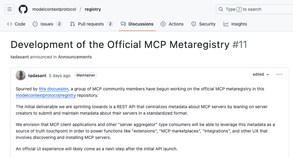Viewport: 293px width, 158px height.
Task: Open the Code tab
Action: (16, 24)
